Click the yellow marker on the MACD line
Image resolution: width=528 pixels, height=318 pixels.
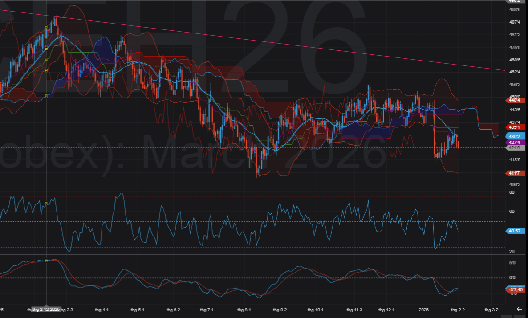(47, 261)
